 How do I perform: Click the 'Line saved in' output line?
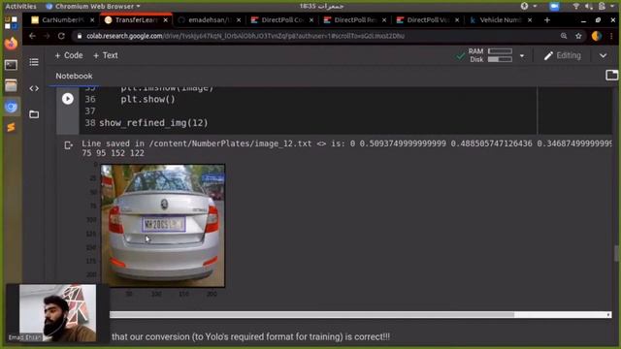point(346,143)
